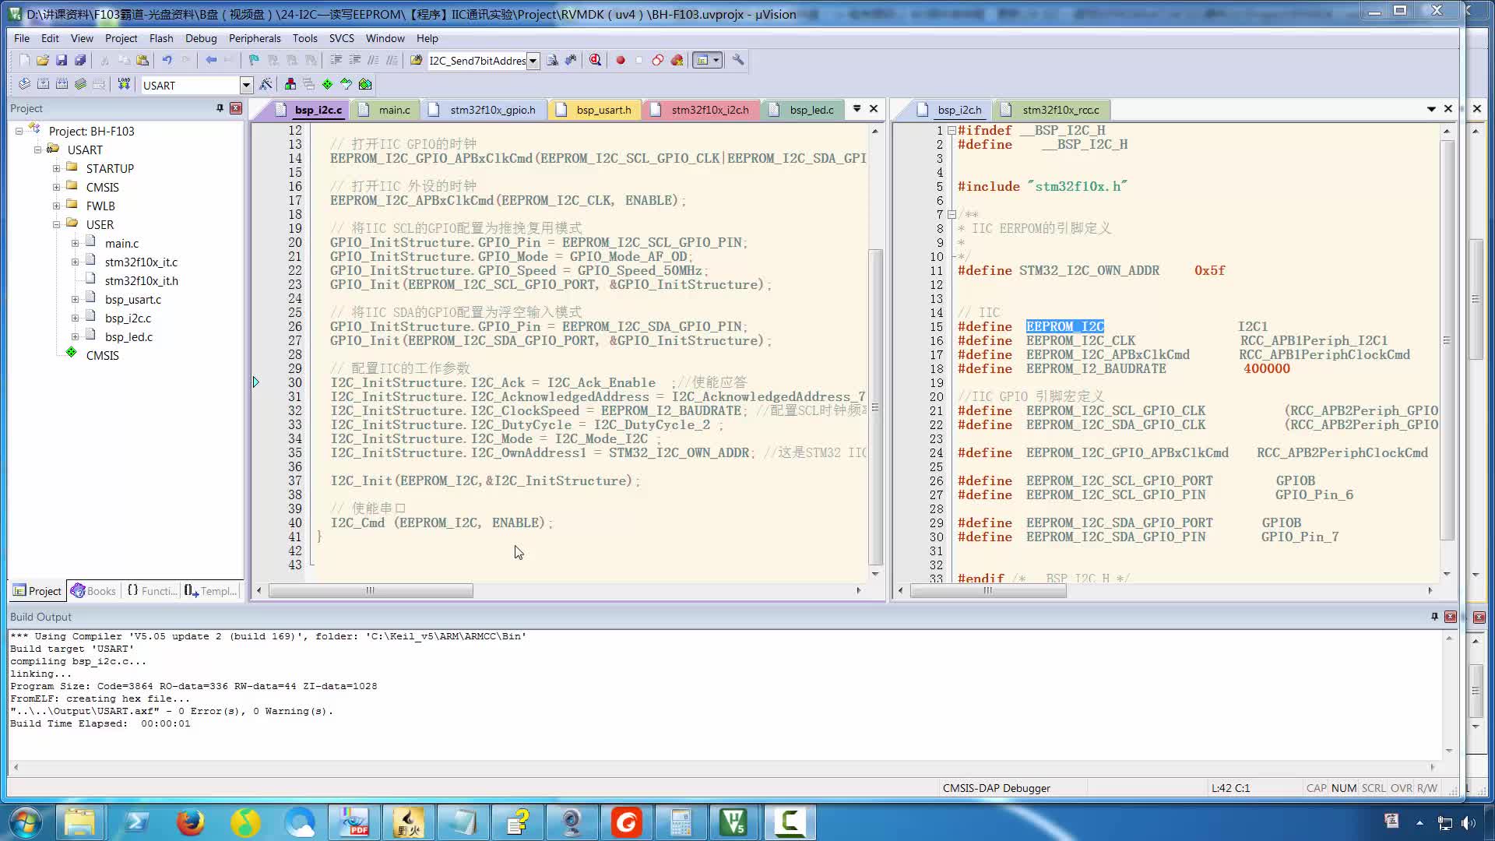The height and width of the screenshot is (841, 1495).
Task: Open the Peripherals menu
Action: tap(255, 38)
